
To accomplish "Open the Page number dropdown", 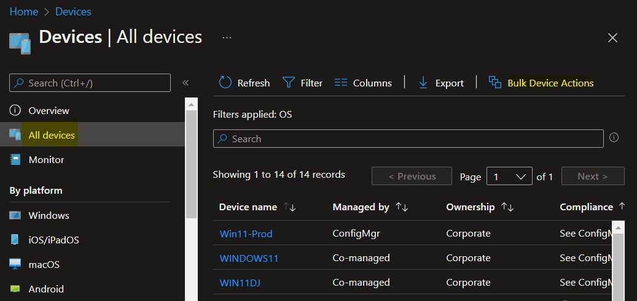I will coord(509,176).
